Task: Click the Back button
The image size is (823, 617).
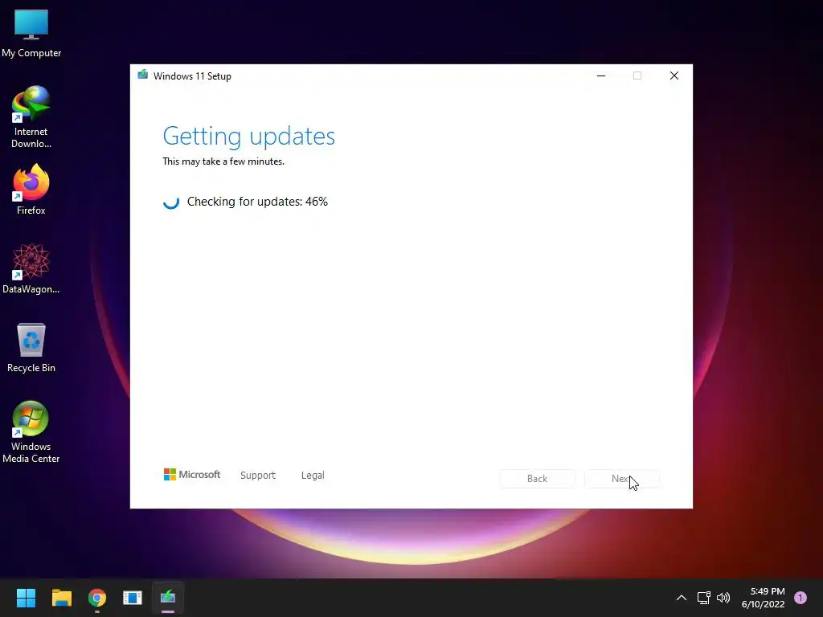Action: [537, 479]
